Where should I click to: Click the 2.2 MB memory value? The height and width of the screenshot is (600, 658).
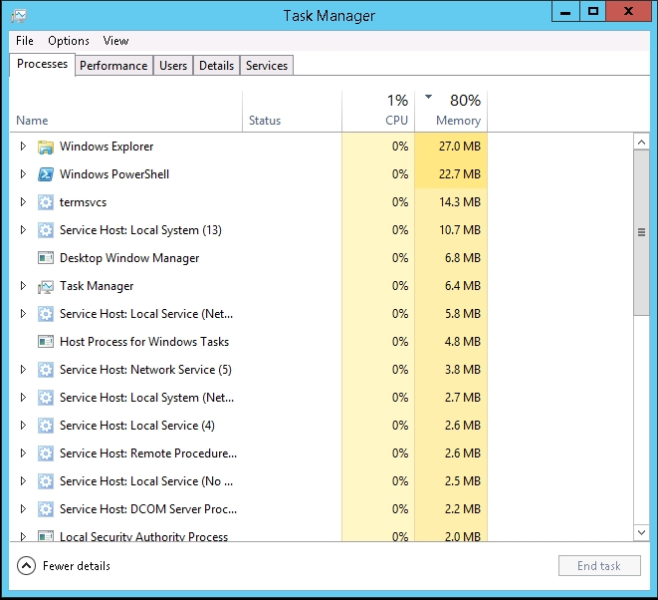[463, 509]
